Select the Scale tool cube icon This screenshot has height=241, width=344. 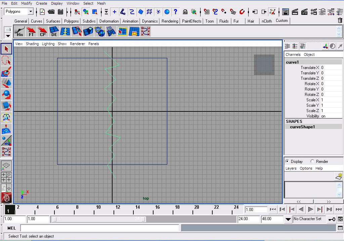pyautogui.click(x=6, y=106)
